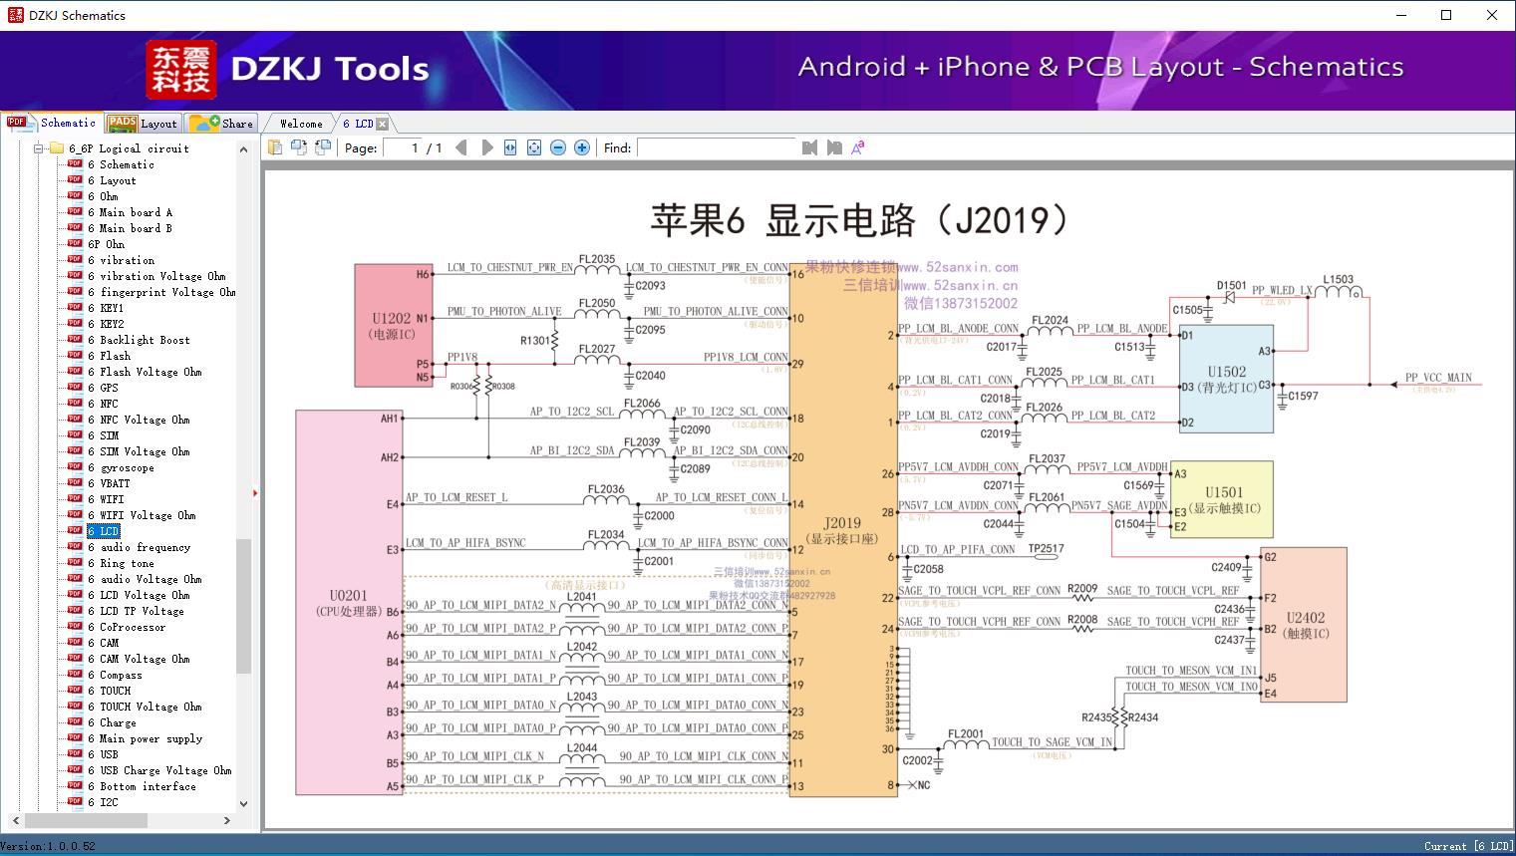Screen dimensions: 1516x856
Task: Open 6 Main board B
Action: click(x=130, y=228)
